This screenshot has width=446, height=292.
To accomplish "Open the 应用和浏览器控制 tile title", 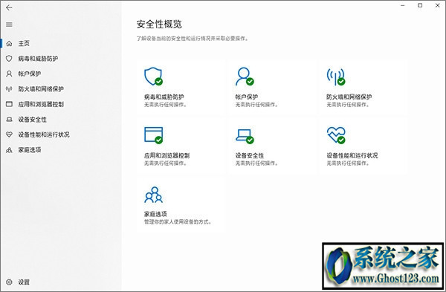I will pos(167,155).
